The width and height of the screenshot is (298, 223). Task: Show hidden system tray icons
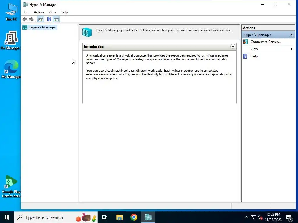(x=246, y=217)
